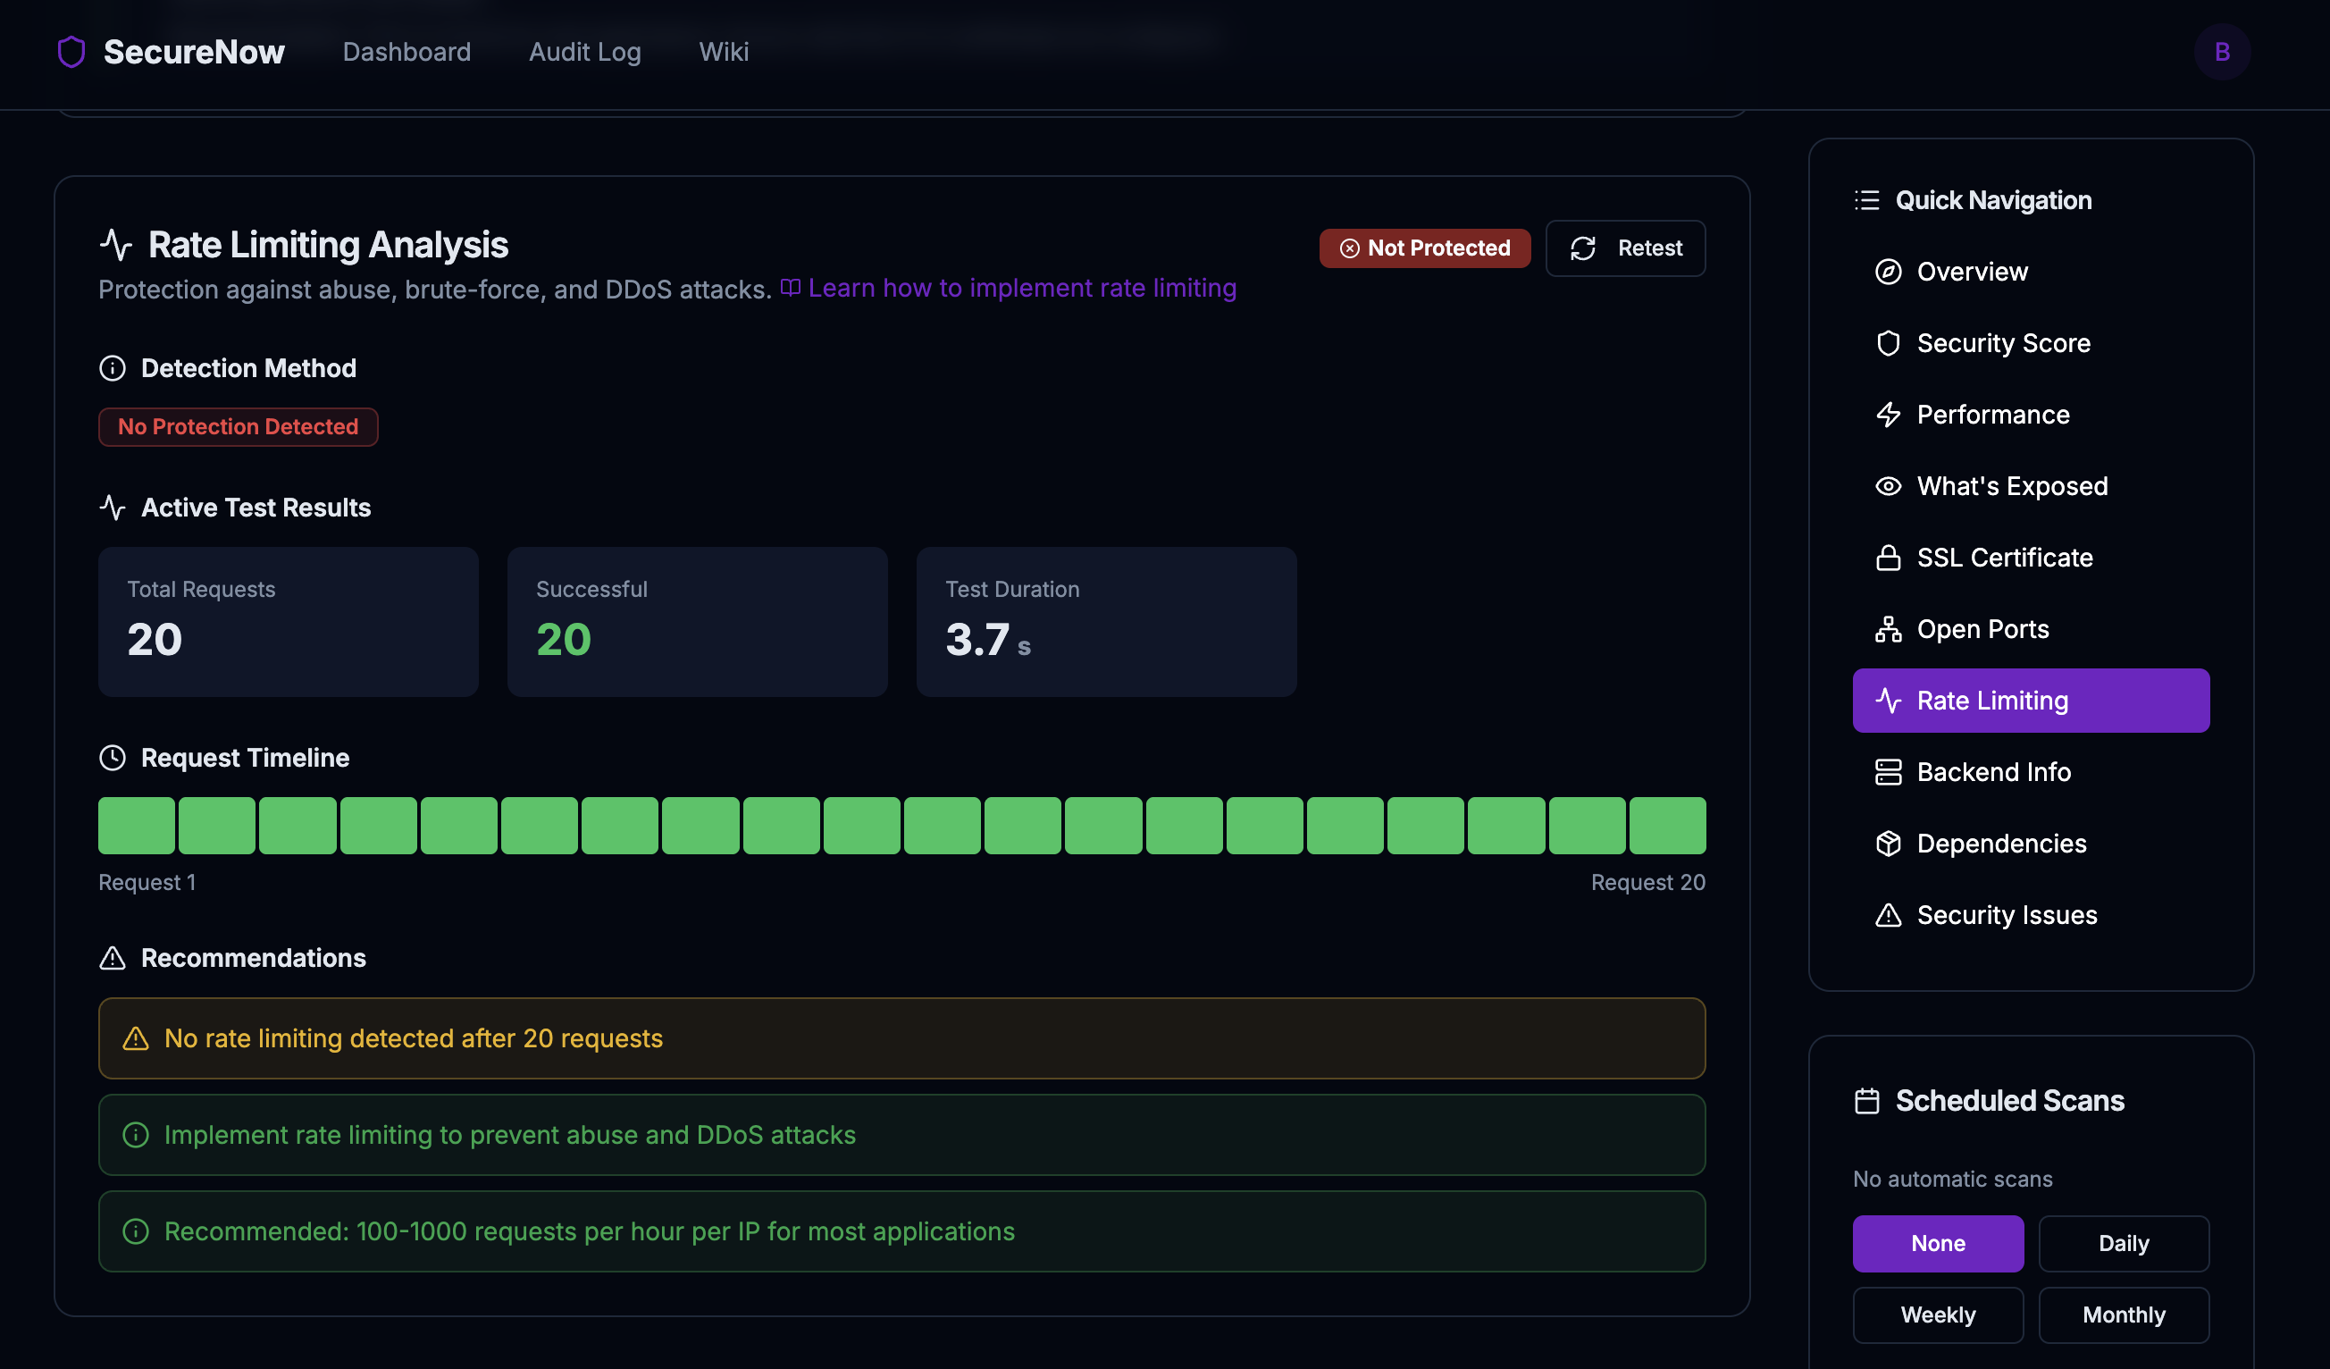
Task: Select the Monthly scan schedule option
Action: coord(2124,1314)
